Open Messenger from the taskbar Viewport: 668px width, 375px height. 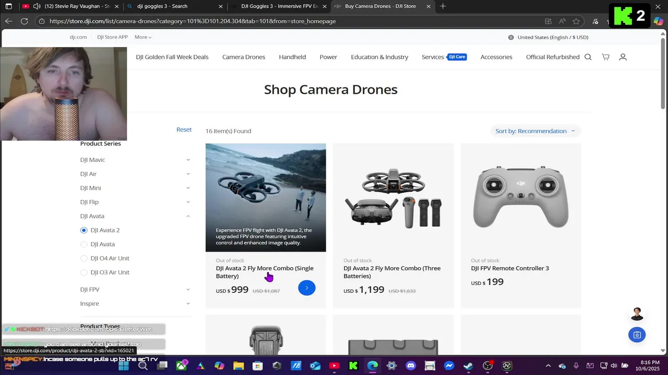click(449, 366)
